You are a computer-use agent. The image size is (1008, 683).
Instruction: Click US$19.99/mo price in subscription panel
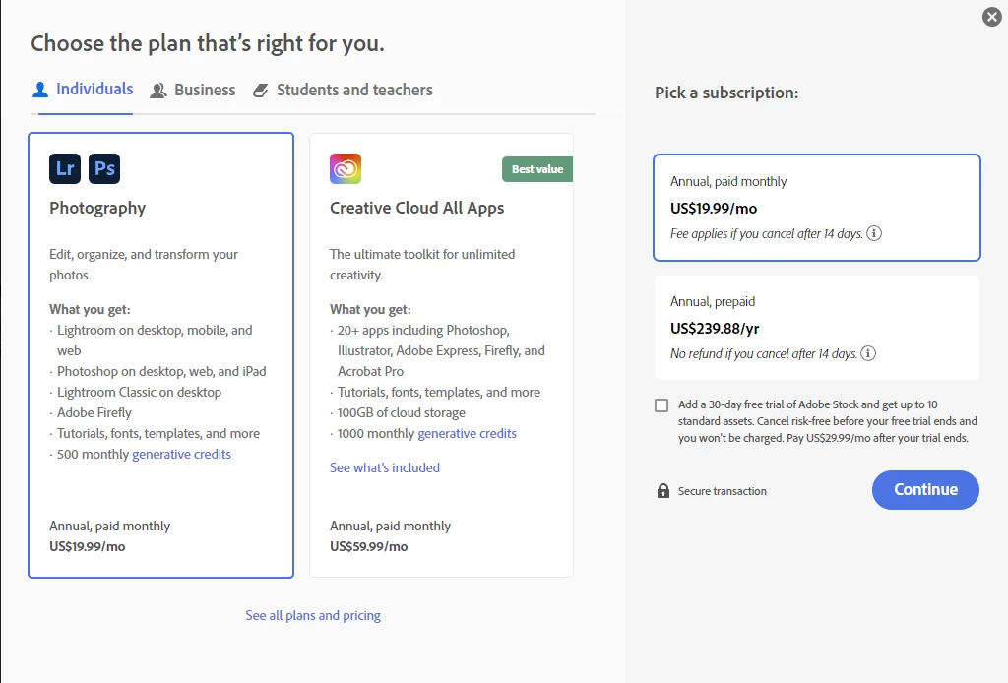pos(714,209)
